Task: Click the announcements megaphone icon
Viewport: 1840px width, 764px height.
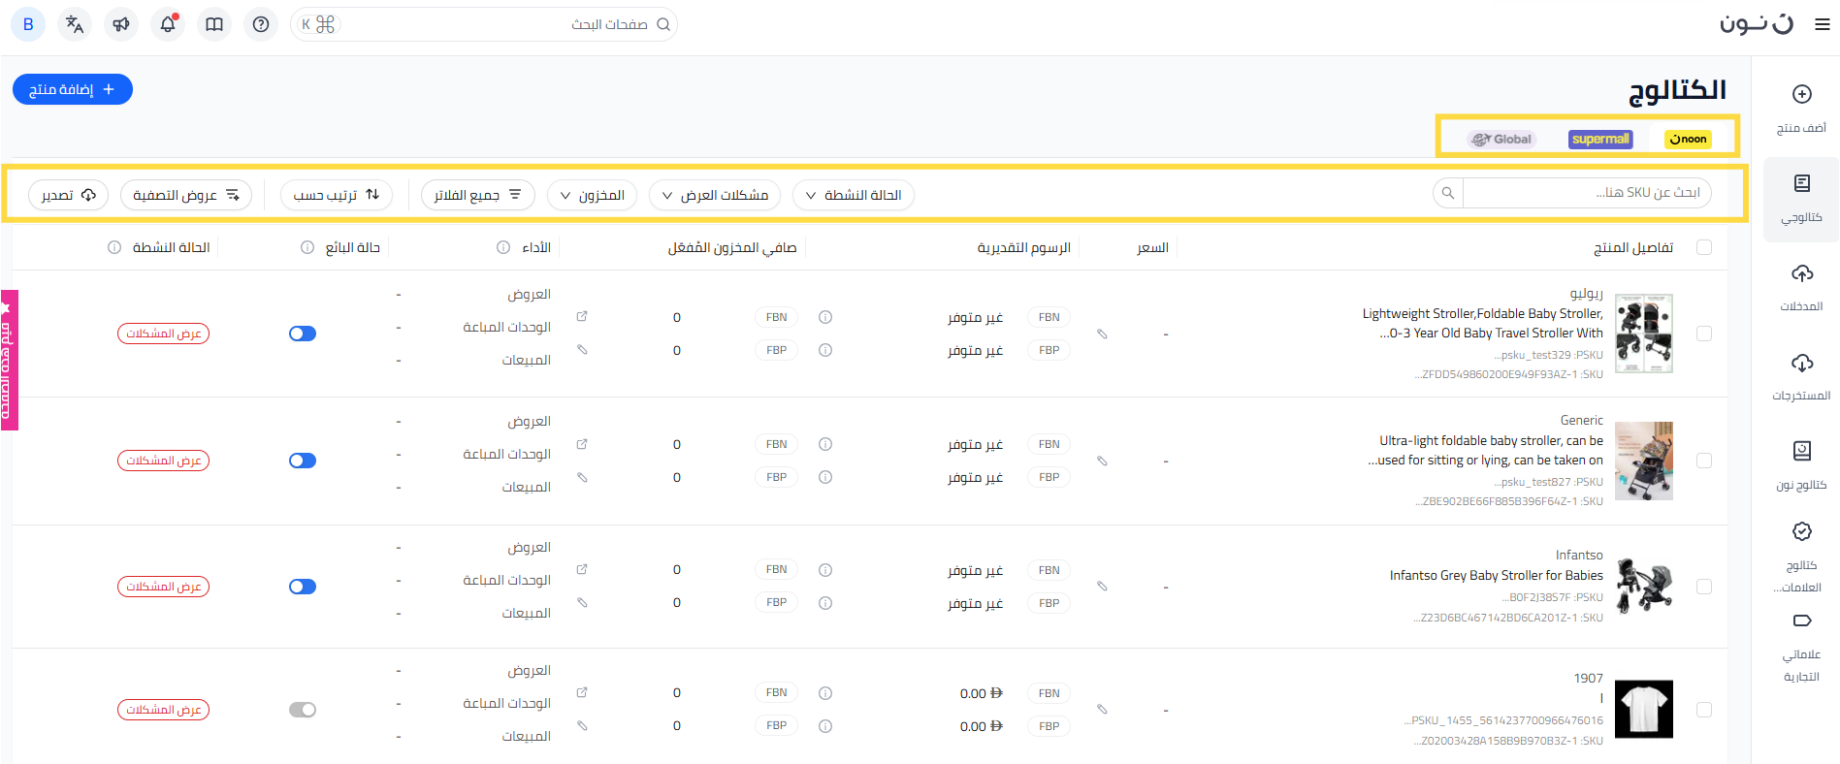Action: pos(121,24)
